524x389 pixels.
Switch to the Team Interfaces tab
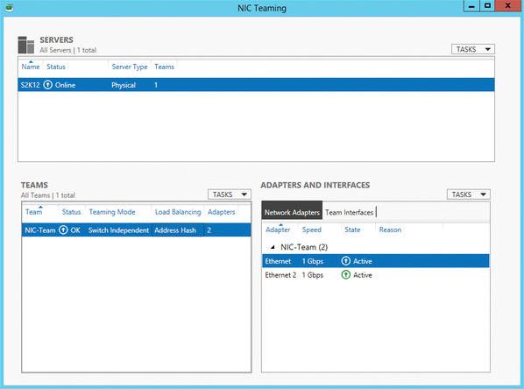[350, 212]
